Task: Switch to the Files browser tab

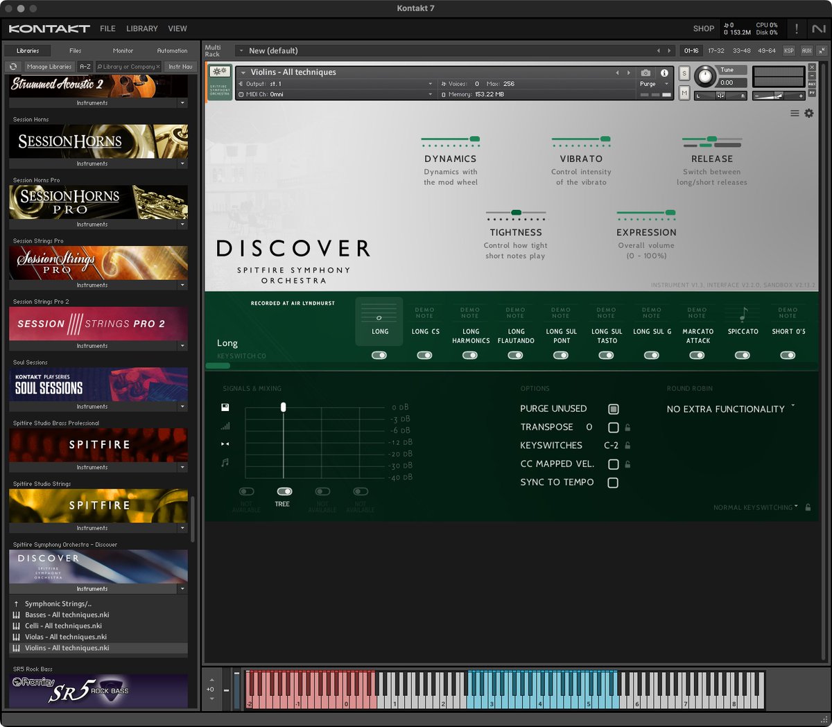Action: coord(76,51)
